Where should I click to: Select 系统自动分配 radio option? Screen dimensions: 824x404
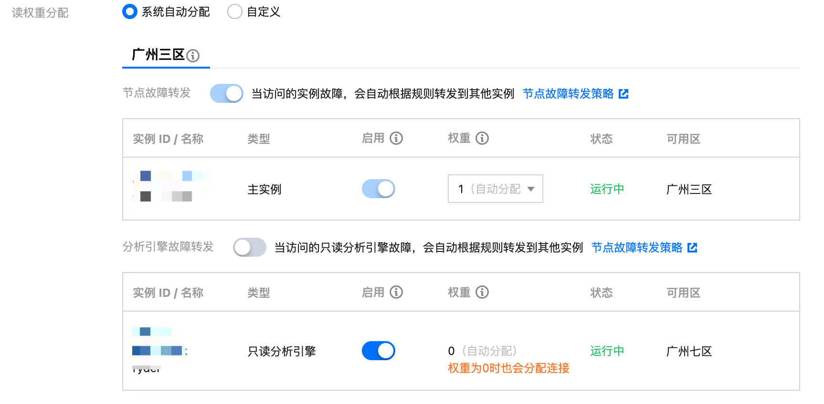[130, 11]
